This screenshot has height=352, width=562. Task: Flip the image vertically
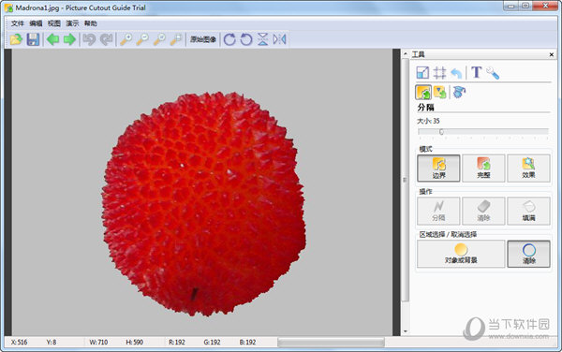pos(262,39)
